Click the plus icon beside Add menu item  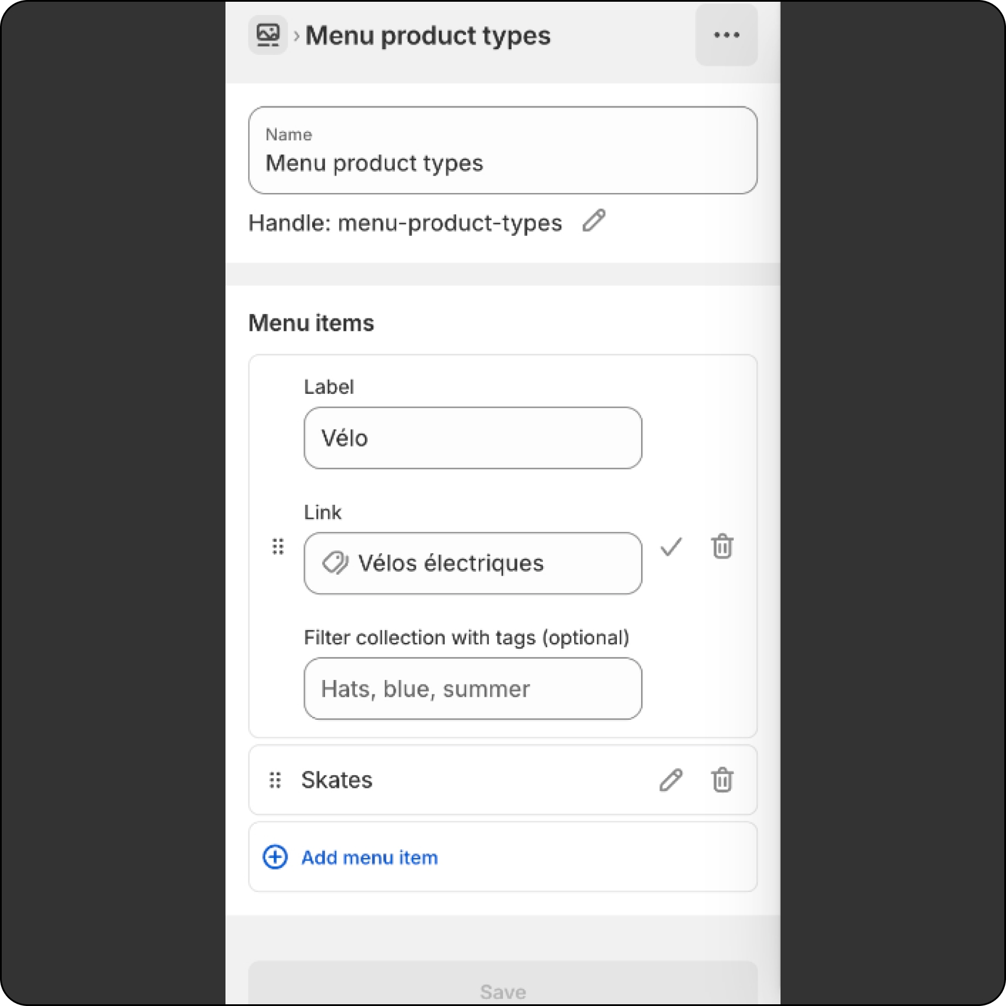(275, 857)
